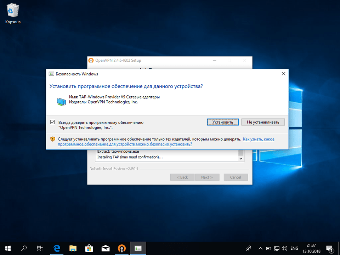Open Microsoft Store from the taskbar
The width and height of the screenshot is (340, 255).
pos(89,248)
